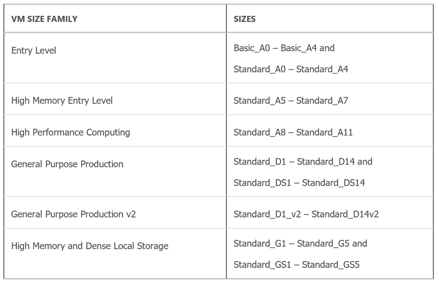Select the General Purpose Production cell
This screenshot has height=283, width=439.
pyautogui.click(x=67, y=164)
